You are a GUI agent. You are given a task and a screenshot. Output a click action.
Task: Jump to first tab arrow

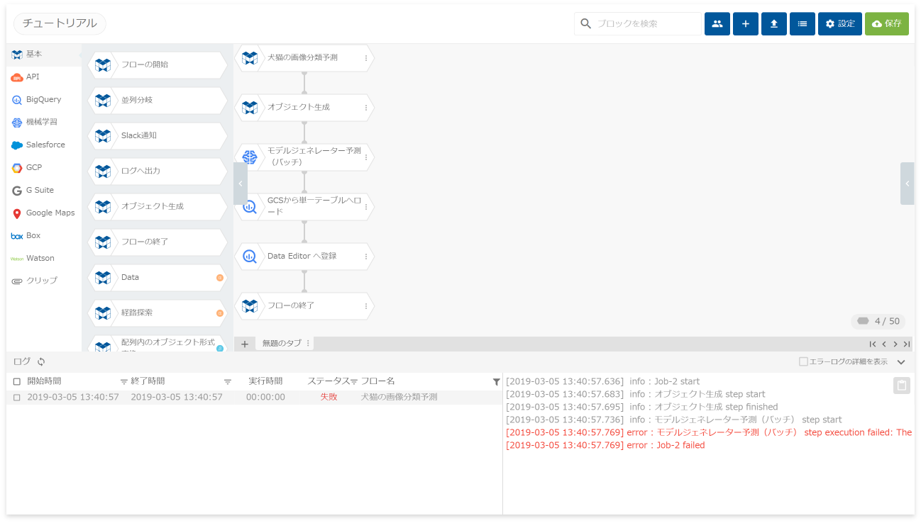coord(873,344)
